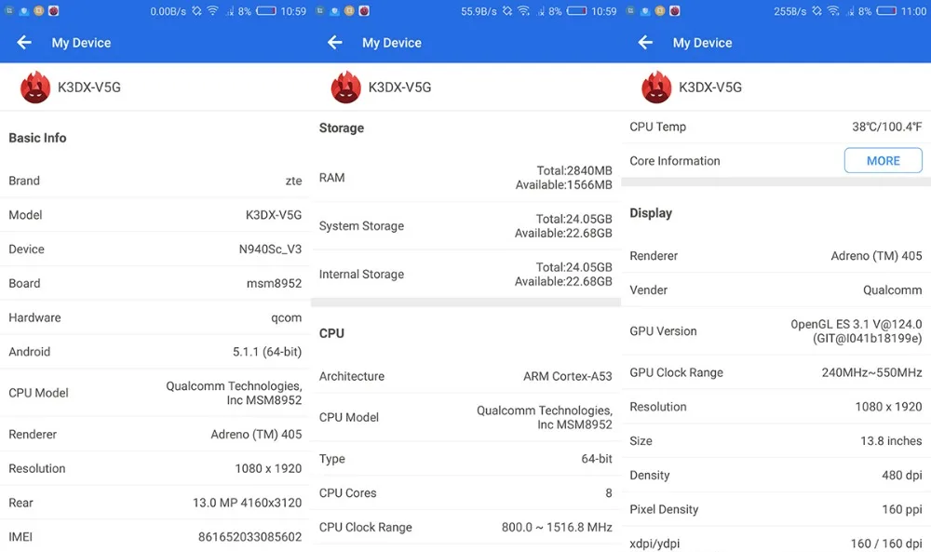Select the Vender value Qualcomm
The image size is (931, 552).
tap(893, 290)
